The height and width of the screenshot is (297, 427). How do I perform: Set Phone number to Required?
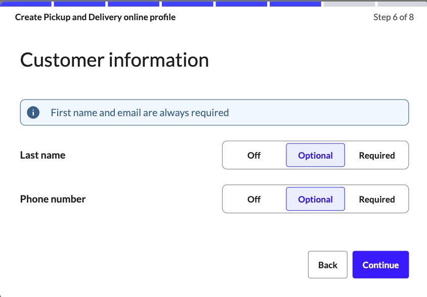(377, 199)
